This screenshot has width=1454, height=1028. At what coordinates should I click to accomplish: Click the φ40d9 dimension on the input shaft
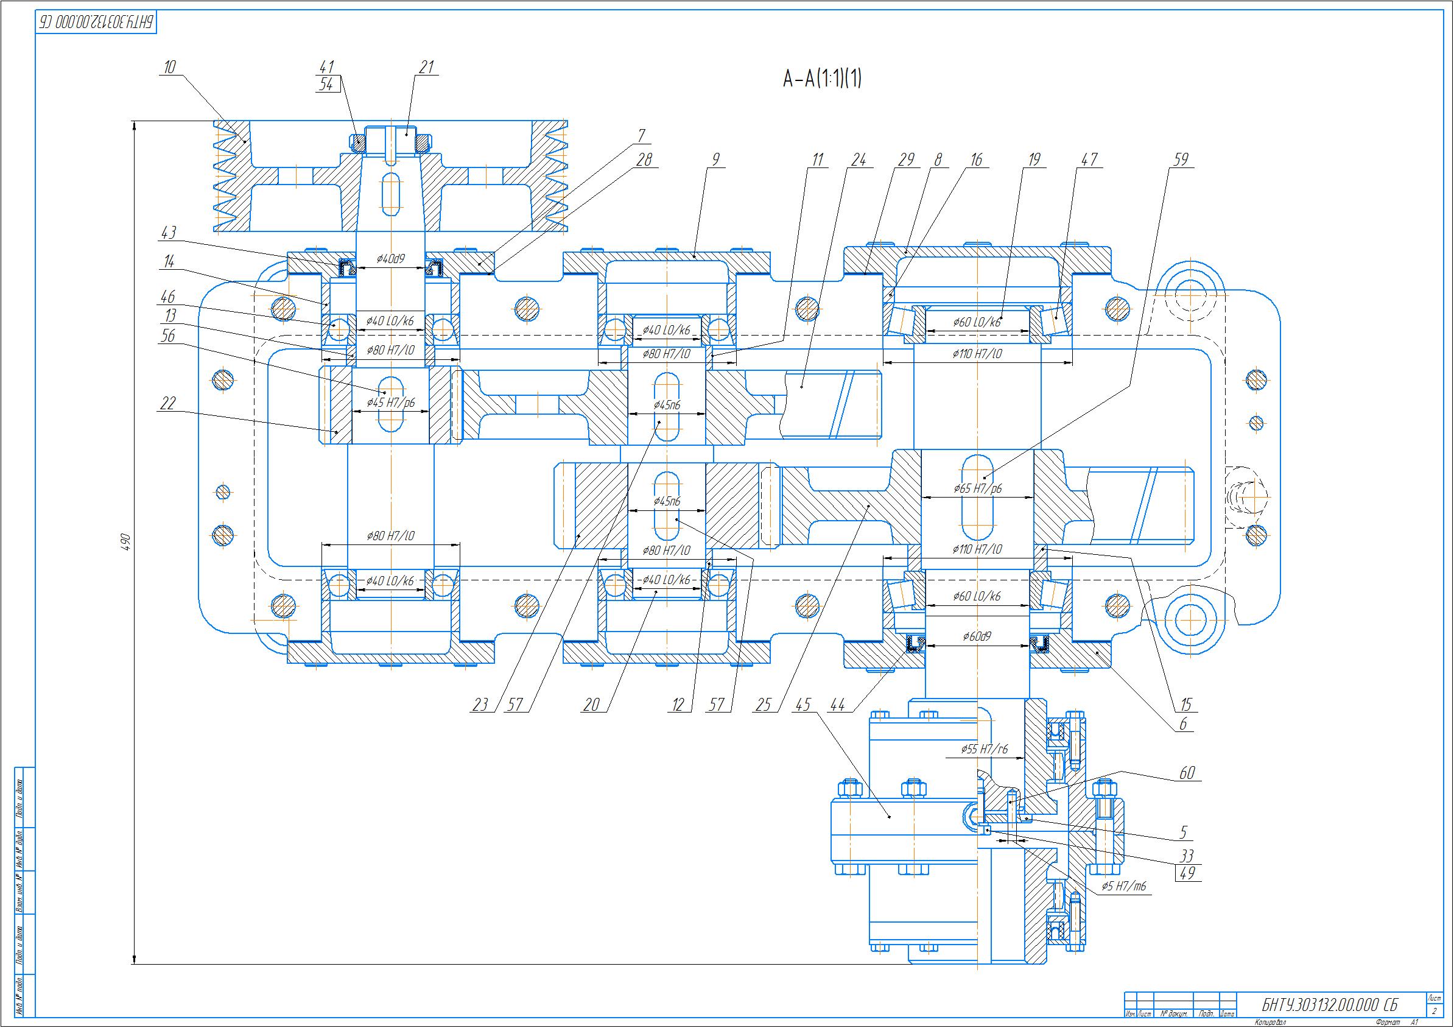coord(391,258)
